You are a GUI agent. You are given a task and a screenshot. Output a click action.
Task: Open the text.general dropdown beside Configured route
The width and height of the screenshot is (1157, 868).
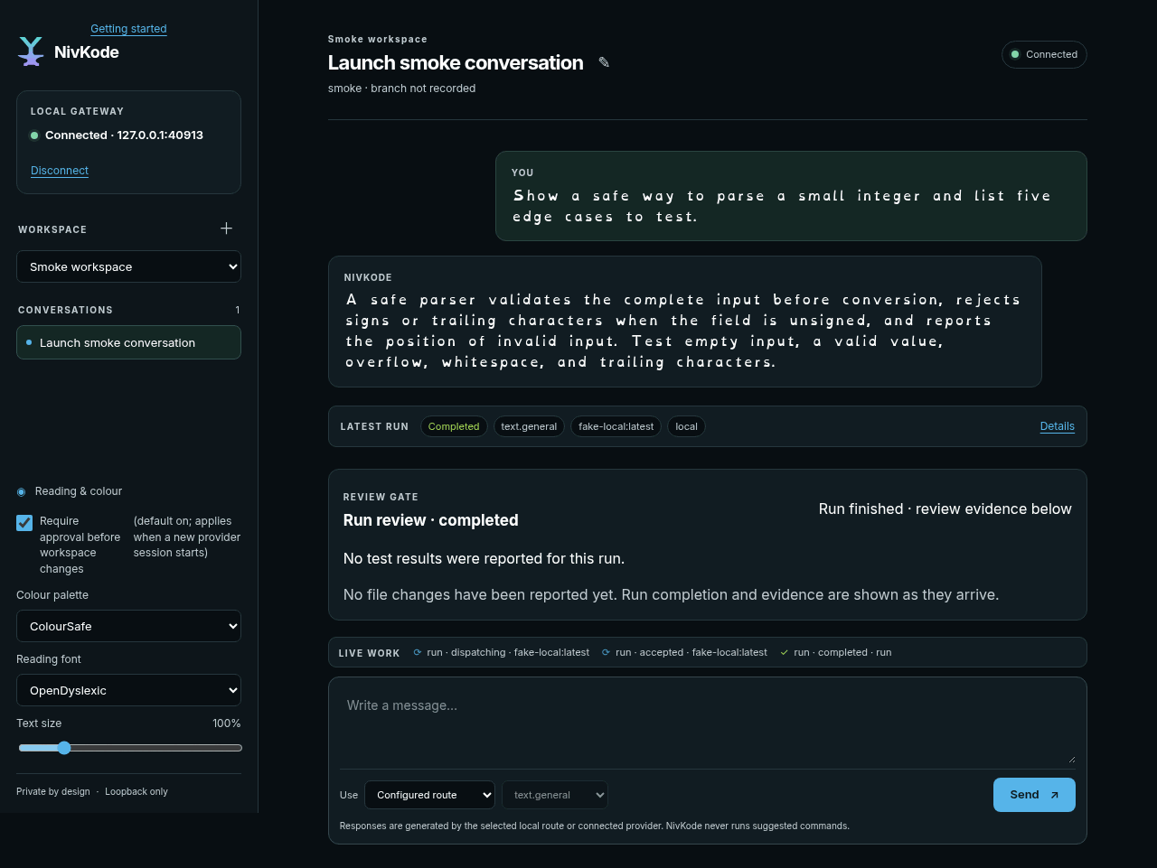555,795
